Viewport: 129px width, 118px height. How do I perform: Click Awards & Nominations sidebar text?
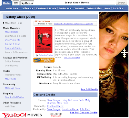point(16,52)
